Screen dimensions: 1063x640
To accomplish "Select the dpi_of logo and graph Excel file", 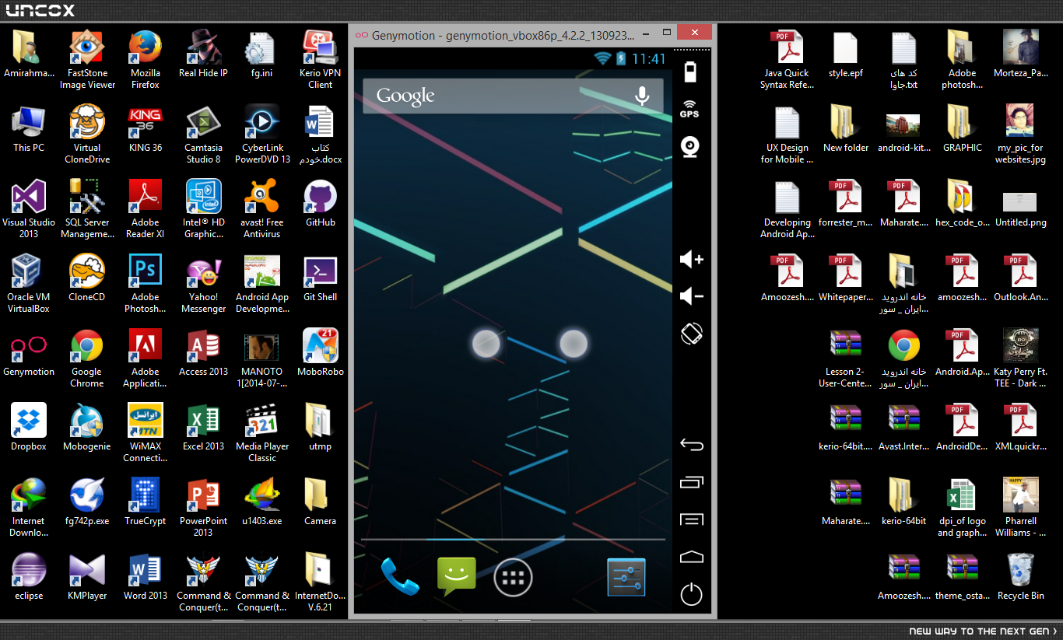I will coord(963,509).
